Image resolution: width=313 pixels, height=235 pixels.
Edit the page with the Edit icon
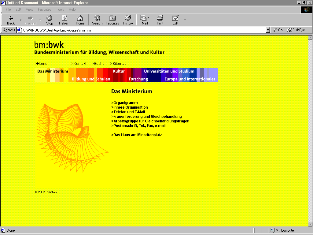click(175, 18)
